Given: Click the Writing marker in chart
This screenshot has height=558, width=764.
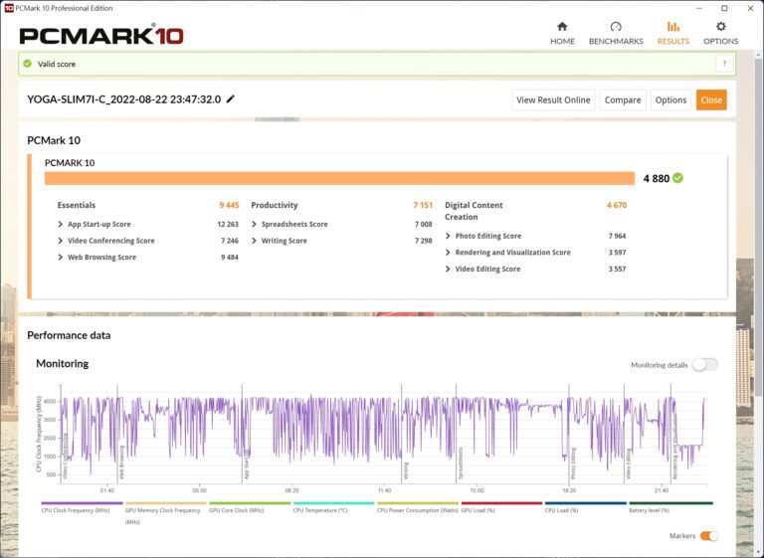Looking at the screenshot, I should [406, 471].
